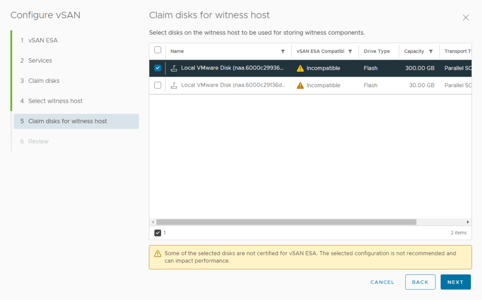482x300 pixels.
Task: Toggle the select-all disks header checkbox
Action: [158, 50]
